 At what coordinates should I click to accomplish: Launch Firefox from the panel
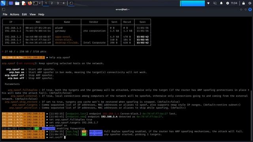pos(30,3)
